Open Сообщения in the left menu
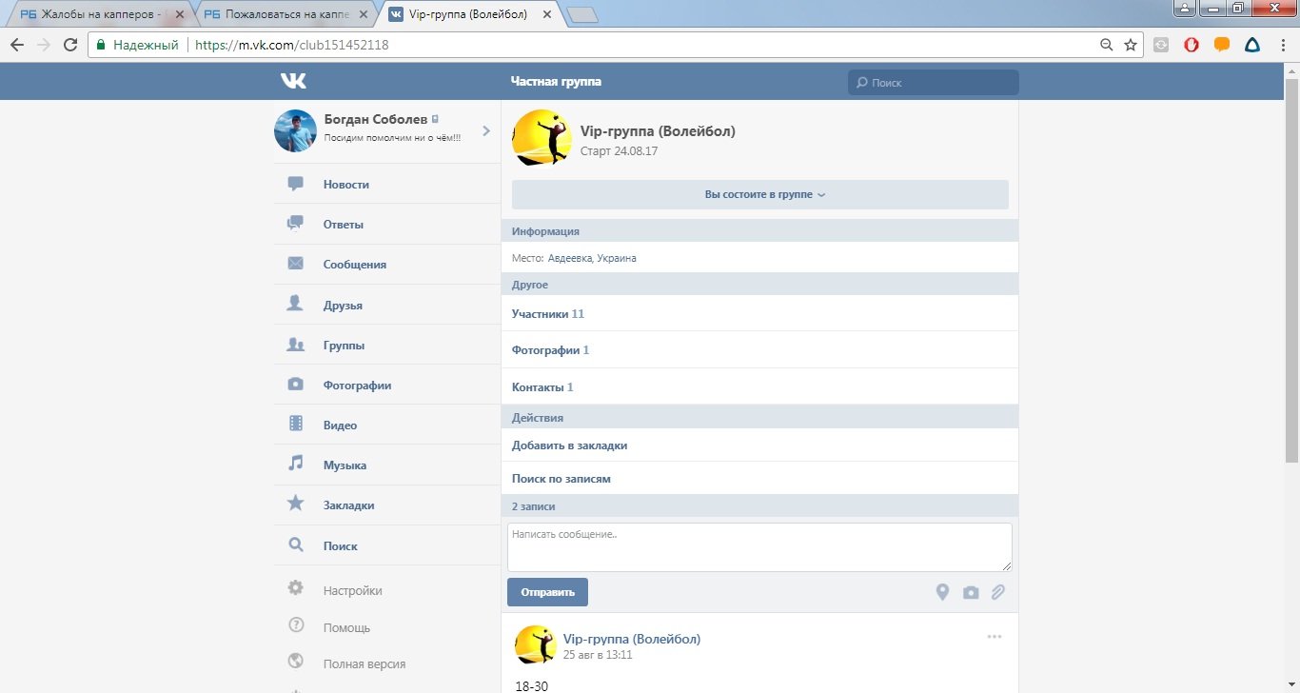Viewport: 1300px width, 693px height. 354,265
